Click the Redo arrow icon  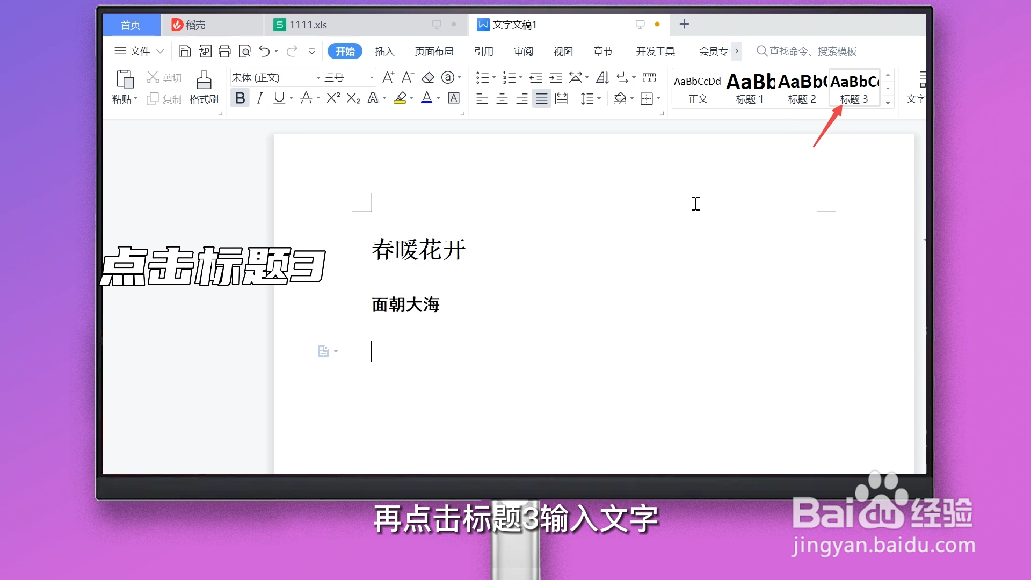pyautogui.click(x=292, y=52)
